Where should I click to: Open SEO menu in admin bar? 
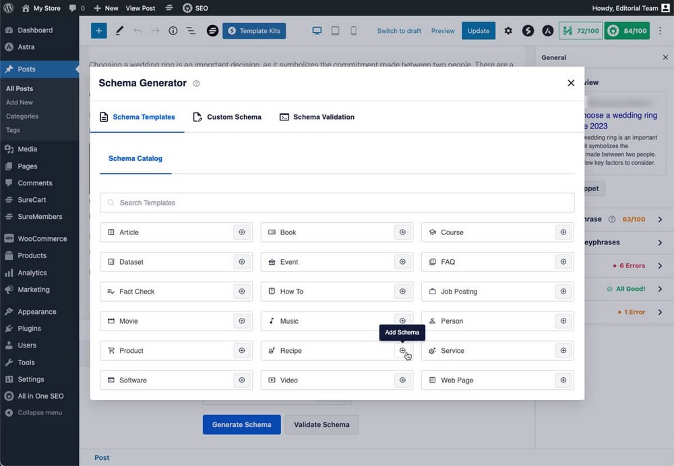pyautogui.click(x=195, y=8)
